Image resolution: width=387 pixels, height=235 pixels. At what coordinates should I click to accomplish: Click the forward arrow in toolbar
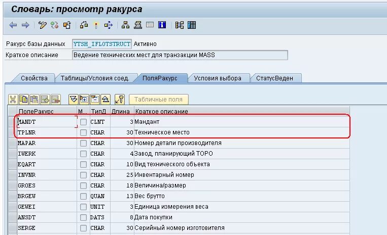25,25
